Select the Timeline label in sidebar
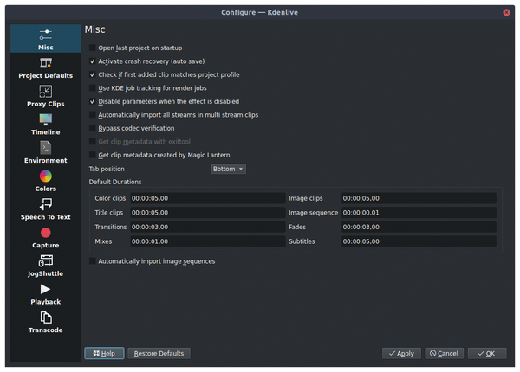Image resolution: width=520 pixels, height=372 pixels. pyautogui.click(x=45, y=132)
